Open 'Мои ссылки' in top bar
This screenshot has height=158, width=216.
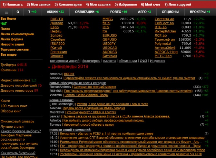click(98, 5)
